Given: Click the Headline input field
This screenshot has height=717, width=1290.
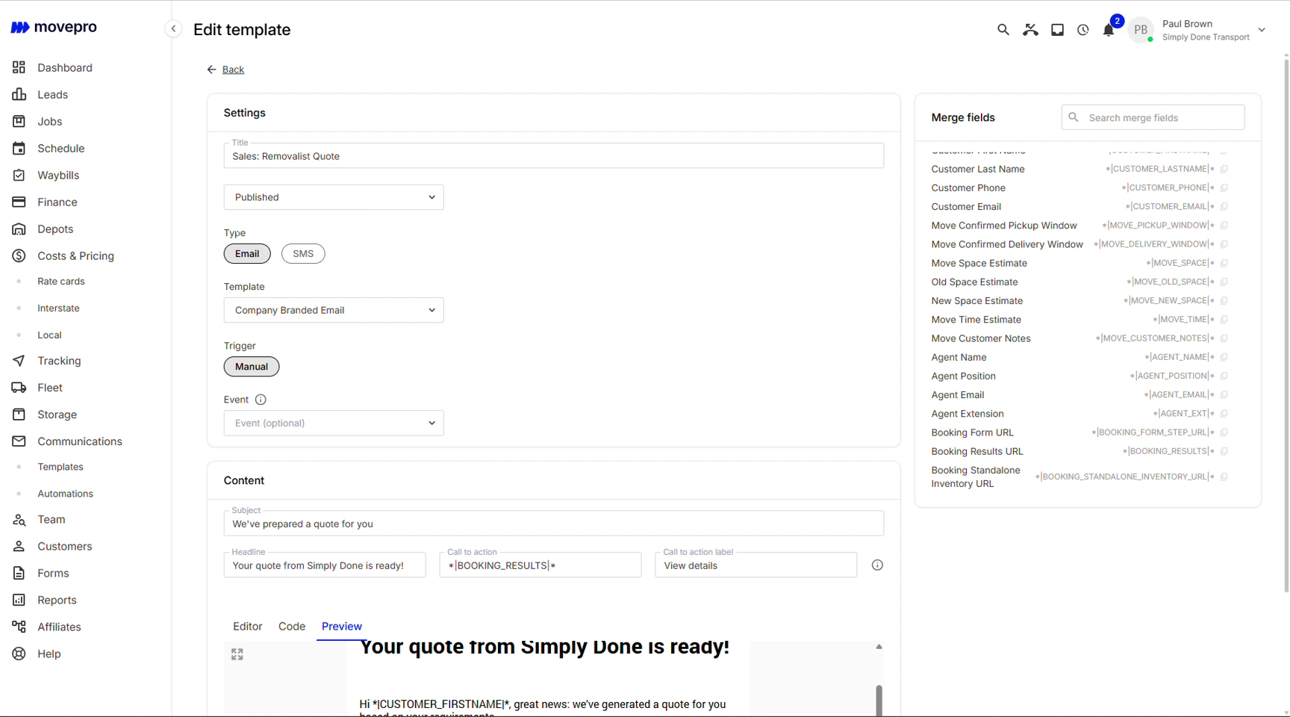Looking at the screenshot, I should click(325, 565).
